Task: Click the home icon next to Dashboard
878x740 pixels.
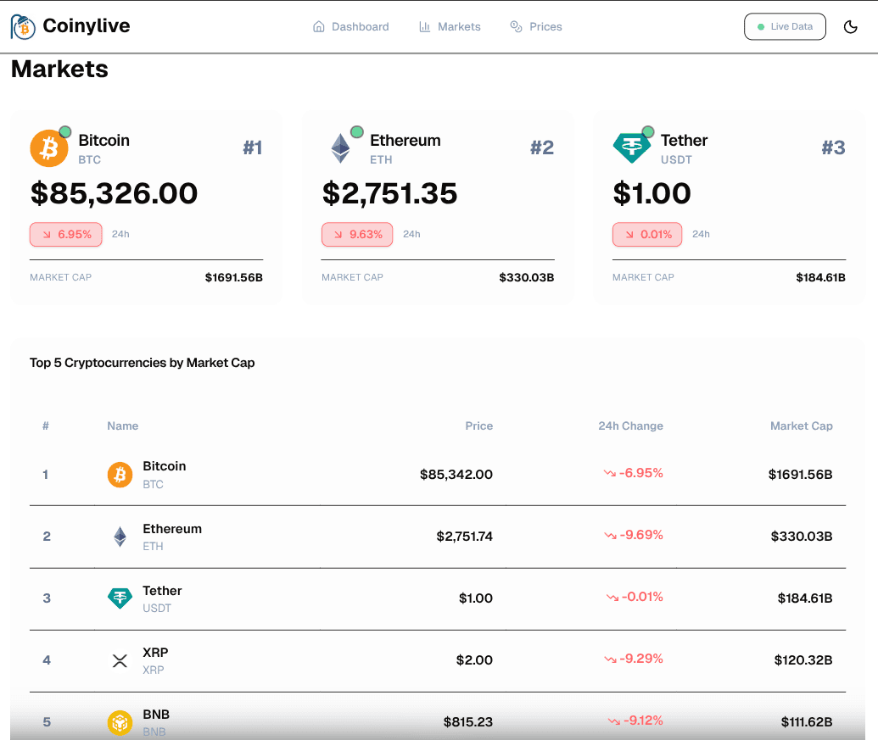Action: click(318, 26)
